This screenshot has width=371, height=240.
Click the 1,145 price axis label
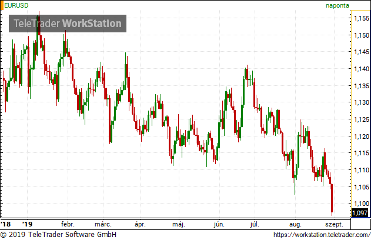click(x=362, y=52)
